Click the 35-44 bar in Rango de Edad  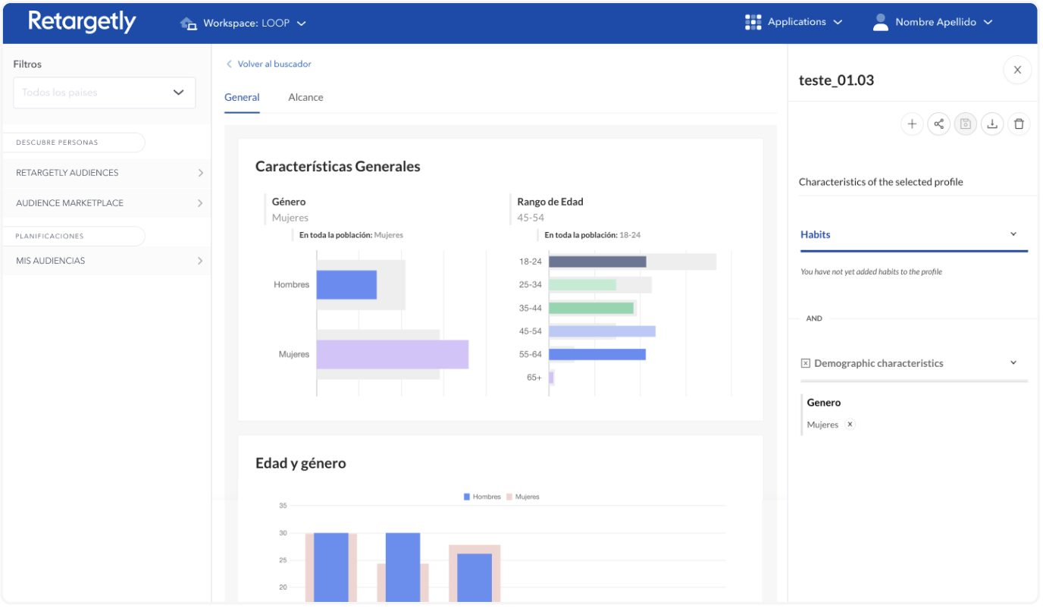click(591, 308)
